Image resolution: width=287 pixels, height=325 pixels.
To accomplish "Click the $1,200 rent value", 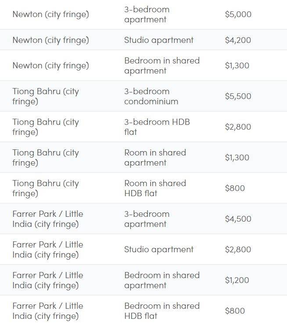I will point(237,280).
